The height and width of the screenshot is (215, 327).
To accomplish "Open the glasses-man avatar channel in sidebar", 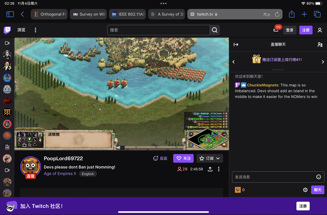I will point(7,55).
